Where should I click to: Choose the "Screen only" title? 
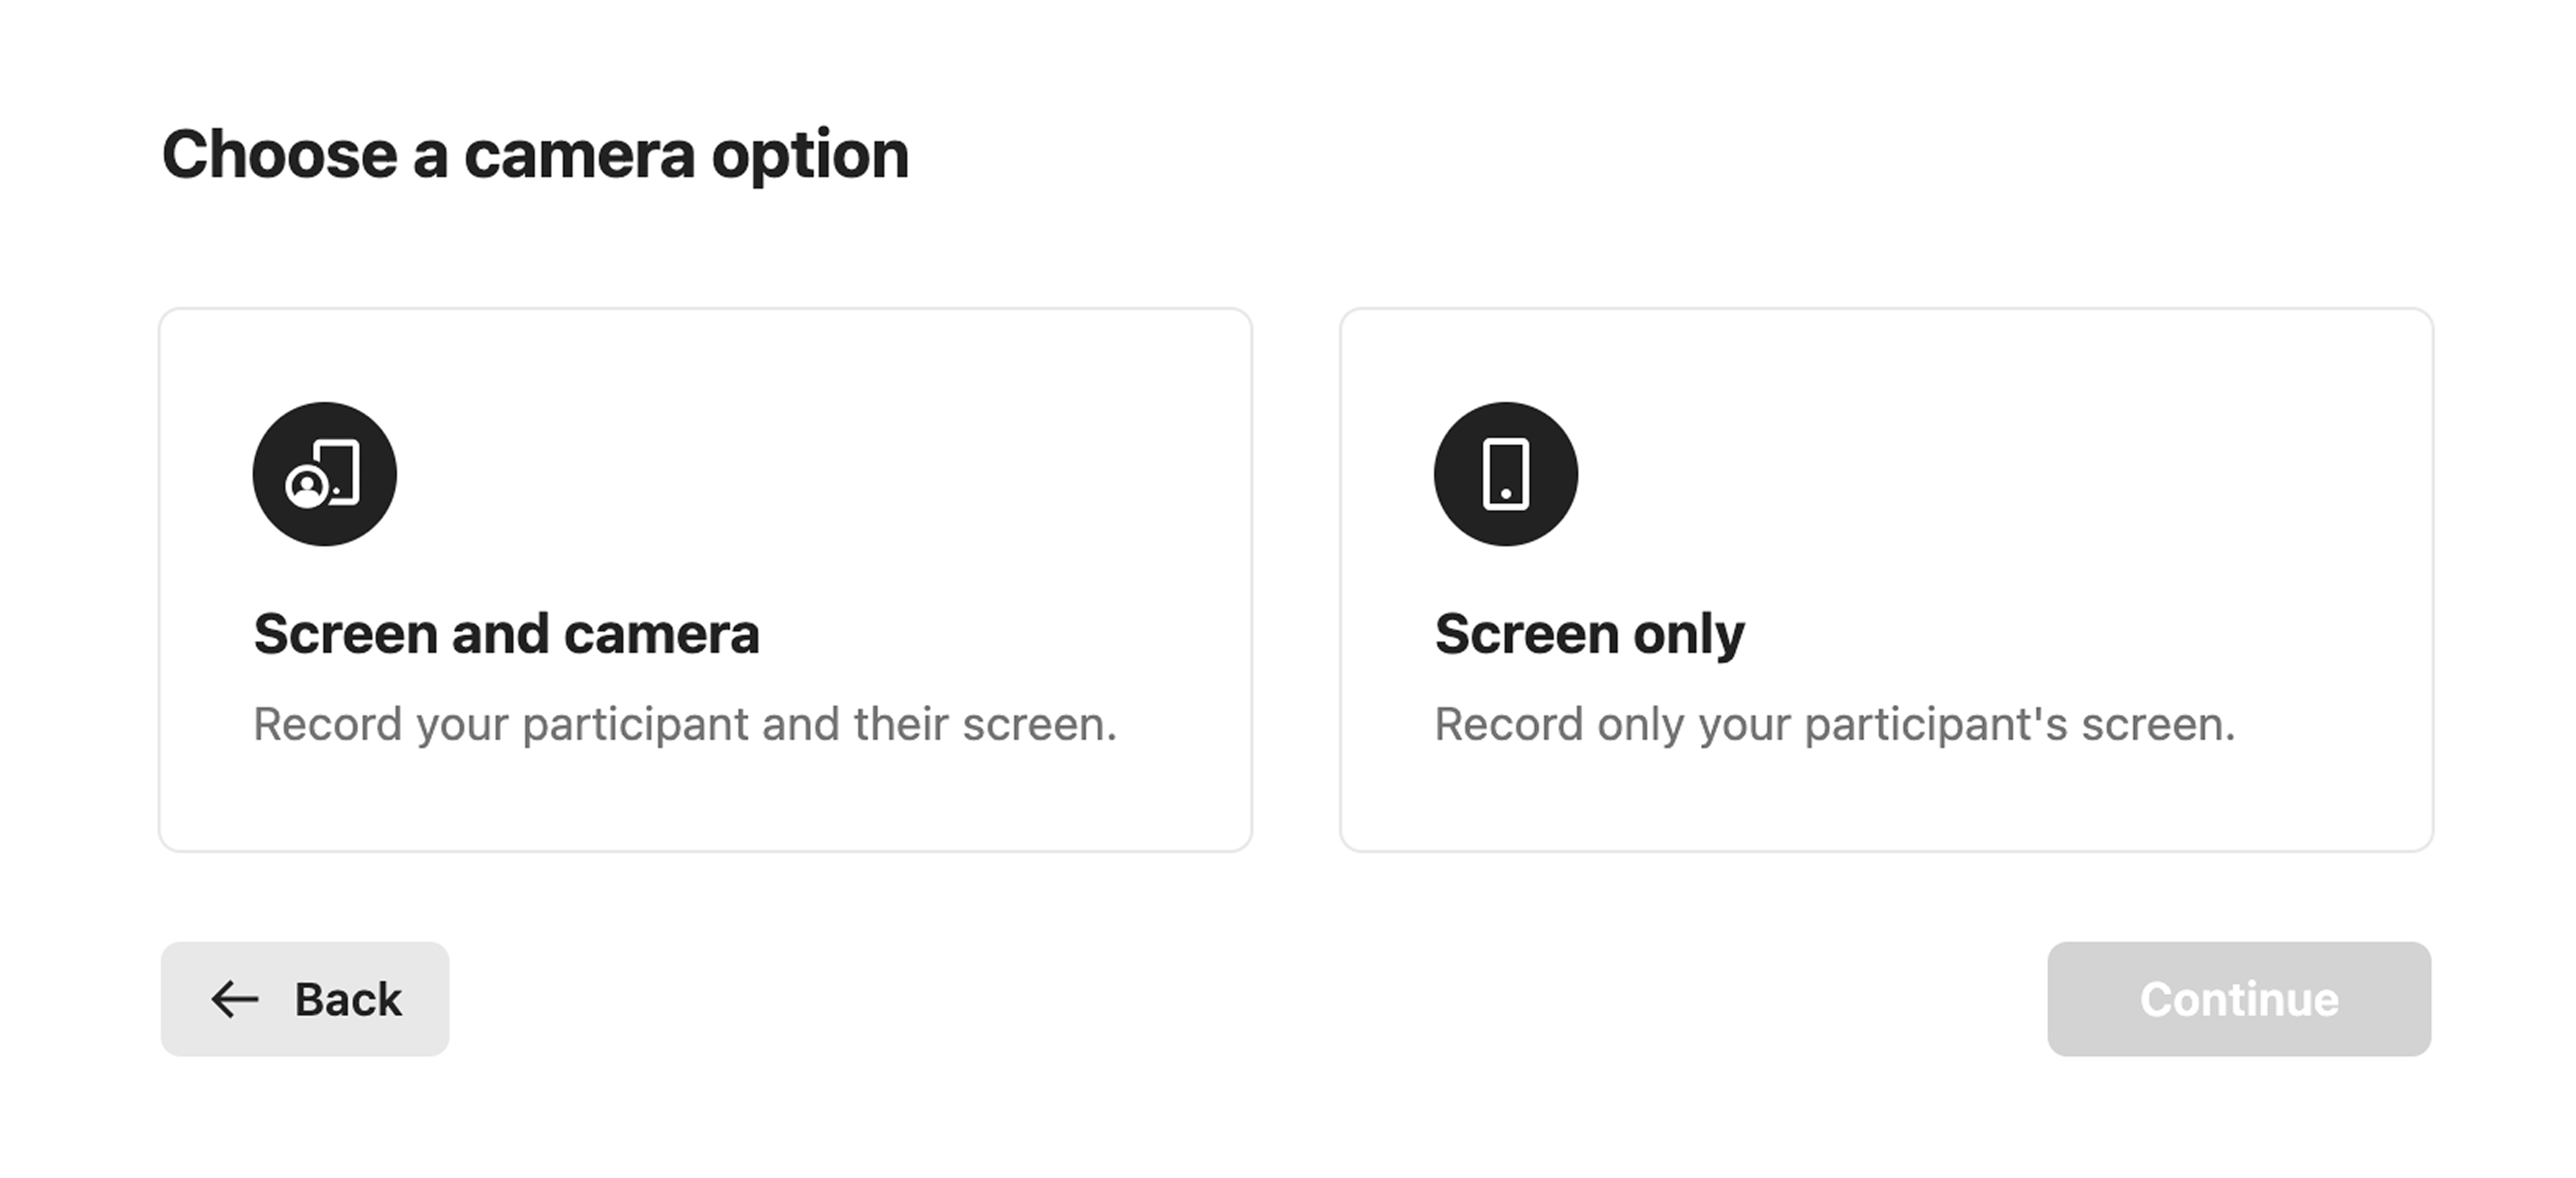pos(1589,634)
